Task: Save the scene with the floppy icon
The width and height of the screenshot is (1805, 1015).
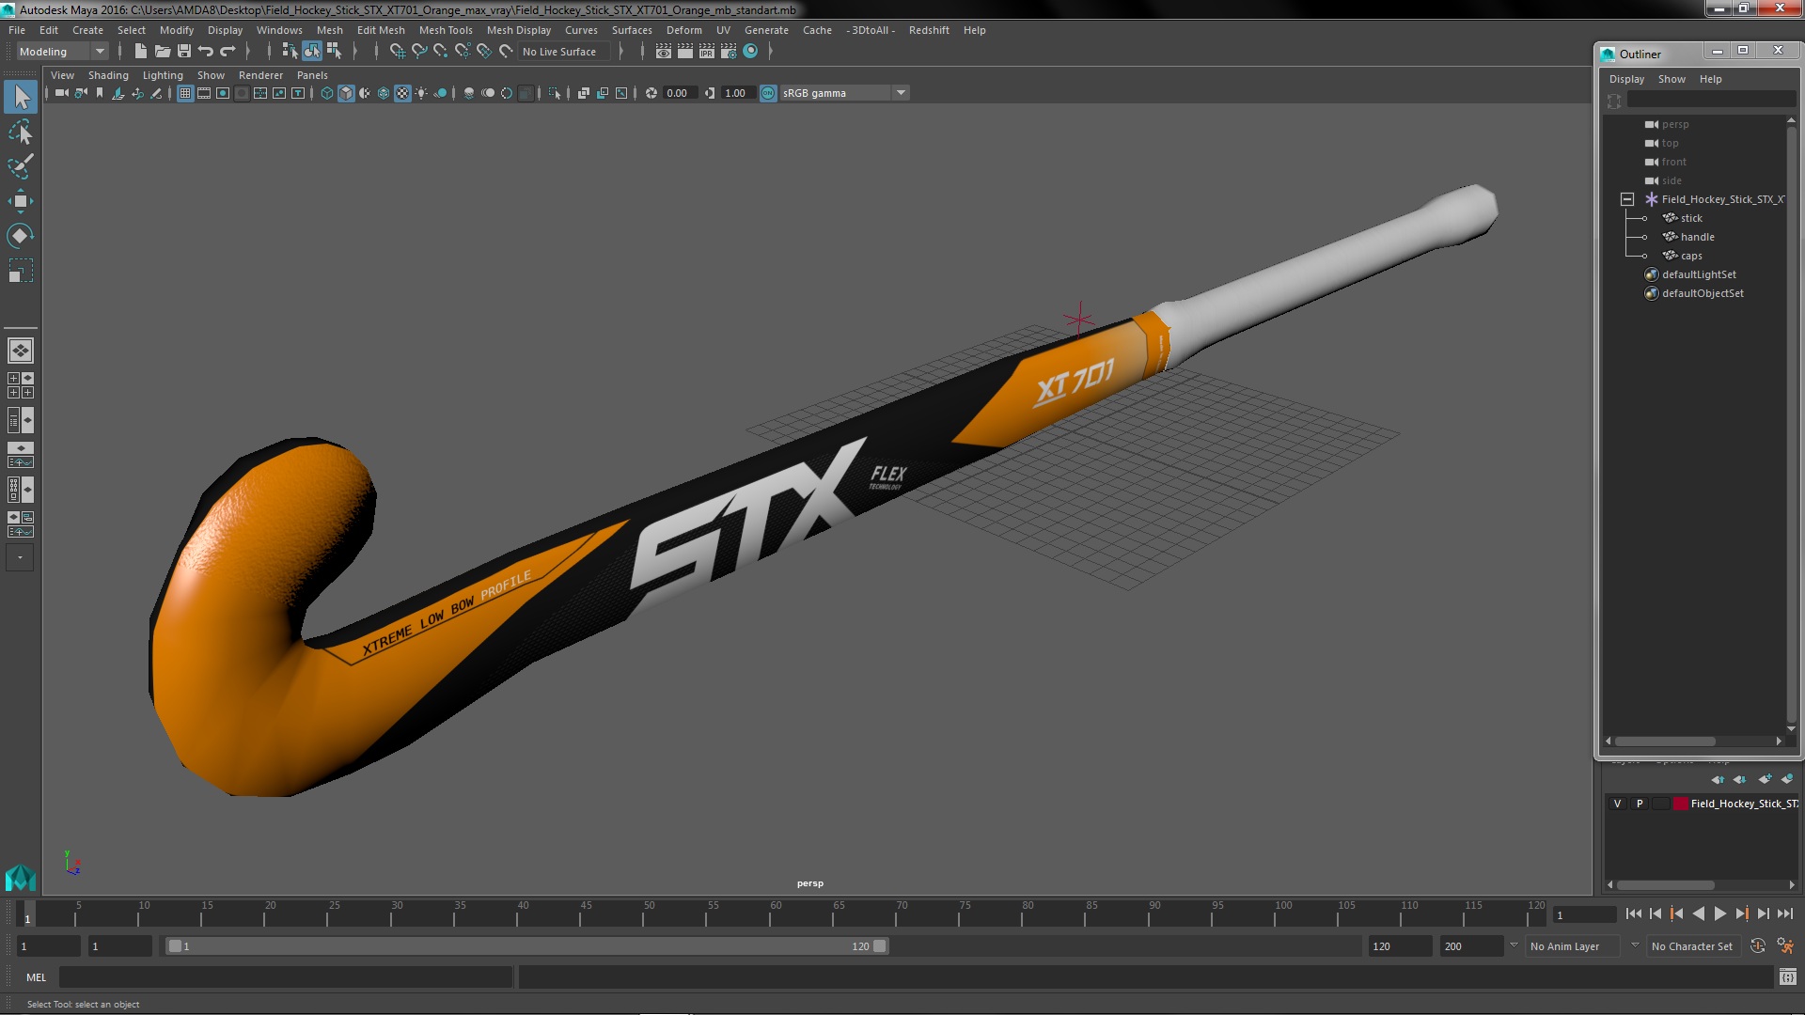Action: click(184, 52)
